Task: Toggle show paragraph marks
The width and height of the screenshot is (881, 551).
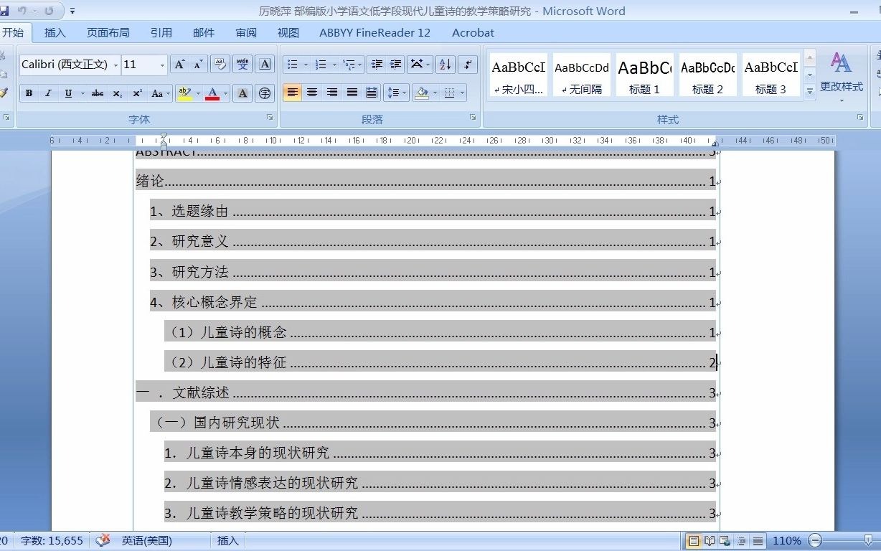Action: coord(468,64)
